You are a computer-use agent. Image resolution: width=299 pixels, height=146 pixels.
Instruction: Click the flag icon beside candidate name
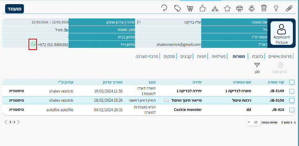tap(139, 22)
